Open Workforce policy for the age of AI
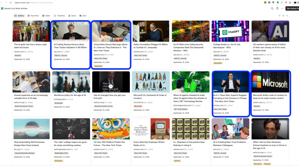The image size is (299, 166). 71,93
